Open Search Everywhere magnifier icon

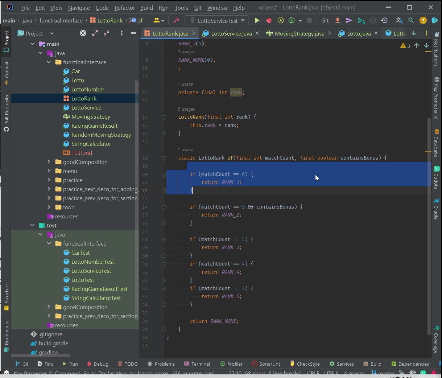(x=411, y=21)
